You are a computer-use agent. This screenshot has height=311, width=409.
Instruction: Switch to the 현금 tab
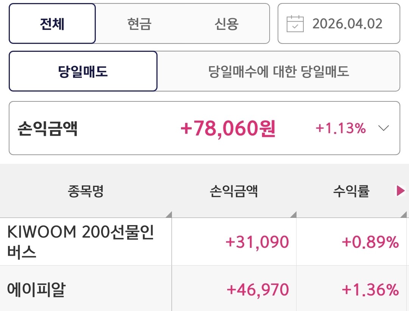point(139,24)
